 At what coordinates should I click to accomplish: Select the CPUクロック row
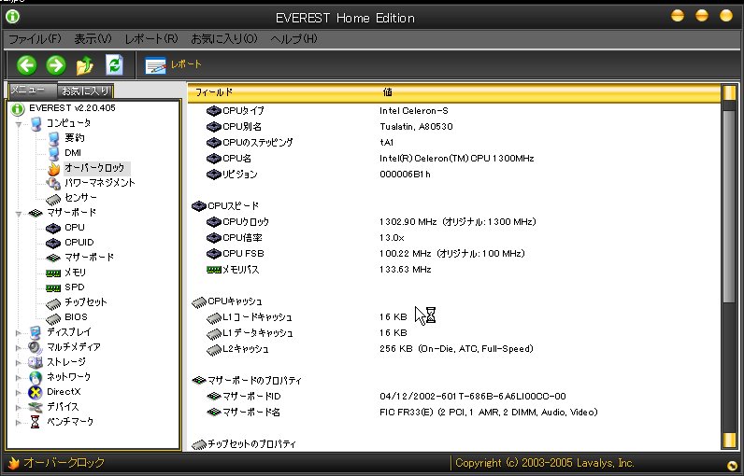click(x=454, y=221)
